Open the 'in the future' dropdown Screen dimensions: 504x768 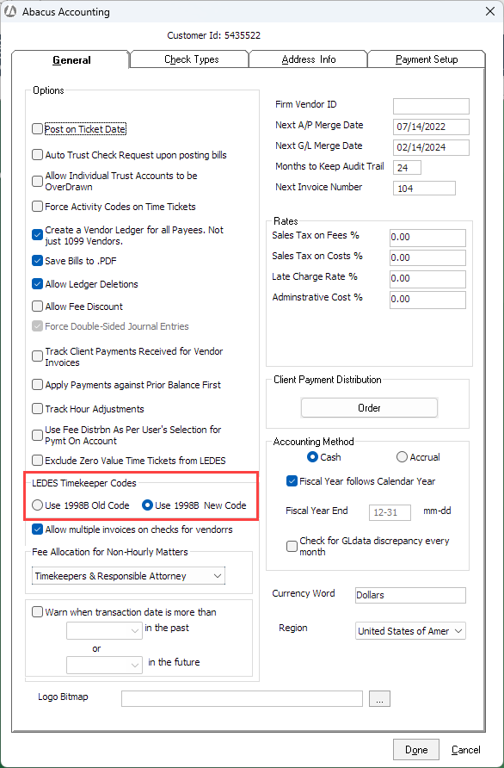104,665
